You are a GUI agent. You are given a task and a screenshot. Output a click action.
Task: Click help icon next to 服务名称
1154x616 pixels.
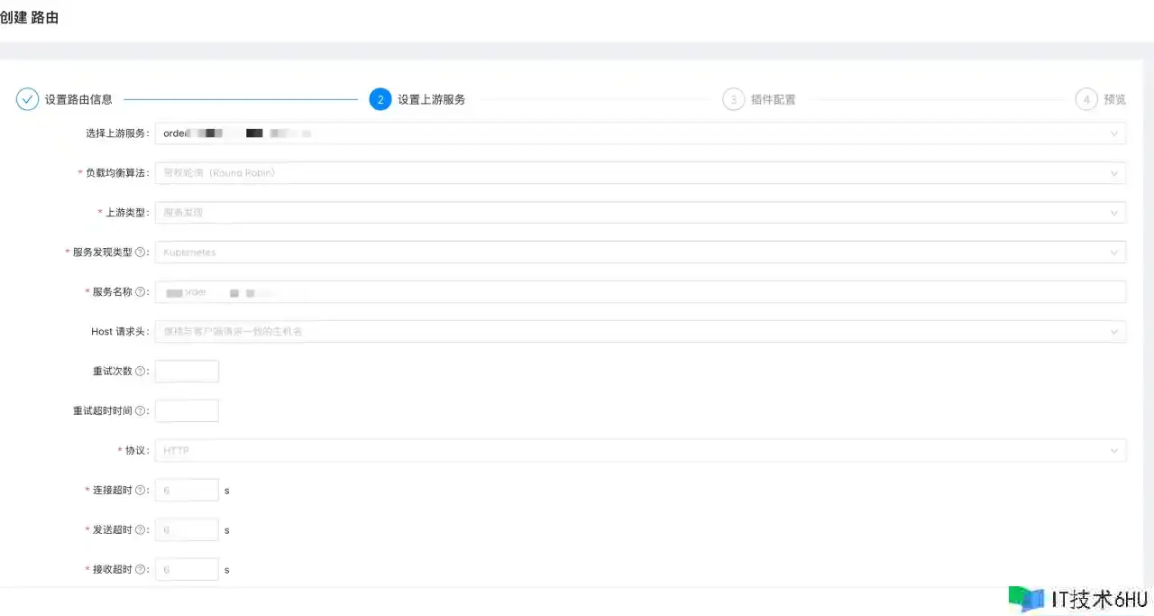(140, 292)
